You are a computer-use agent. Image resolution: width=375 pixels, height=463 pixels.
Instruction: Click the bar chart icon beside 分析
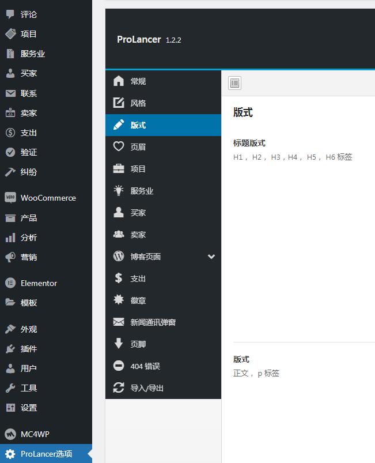[x=10, y=238]
